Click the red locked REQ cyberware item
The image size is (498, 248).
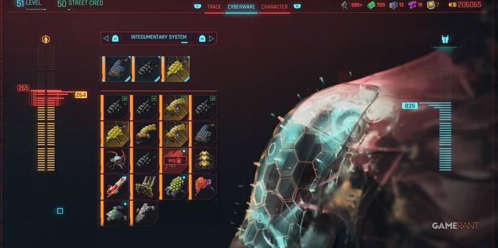click(174, 160)
